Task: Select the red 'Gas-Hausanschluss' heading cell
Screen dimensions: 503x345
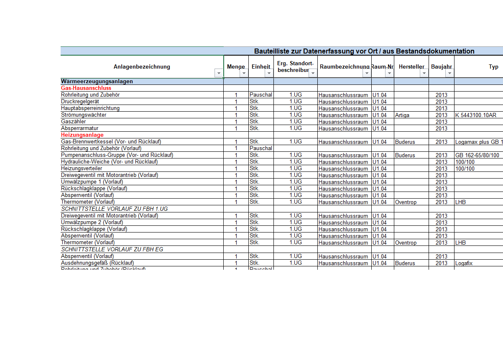Action: [x=142, y=88]
